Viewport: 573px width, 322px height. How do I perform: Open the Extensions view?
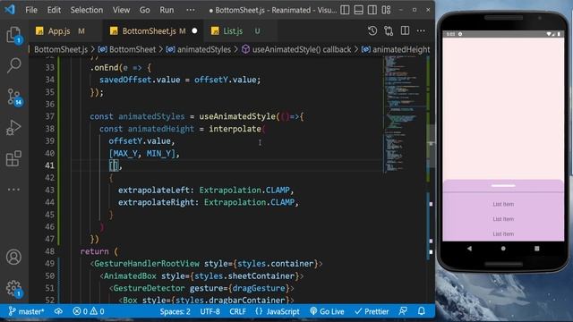click(14, 159)
